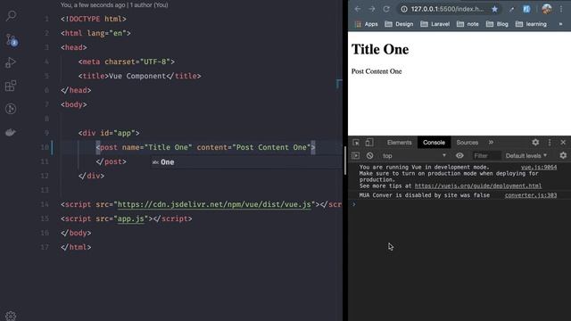Open the converter.js:383 source link

pos(531,195)
